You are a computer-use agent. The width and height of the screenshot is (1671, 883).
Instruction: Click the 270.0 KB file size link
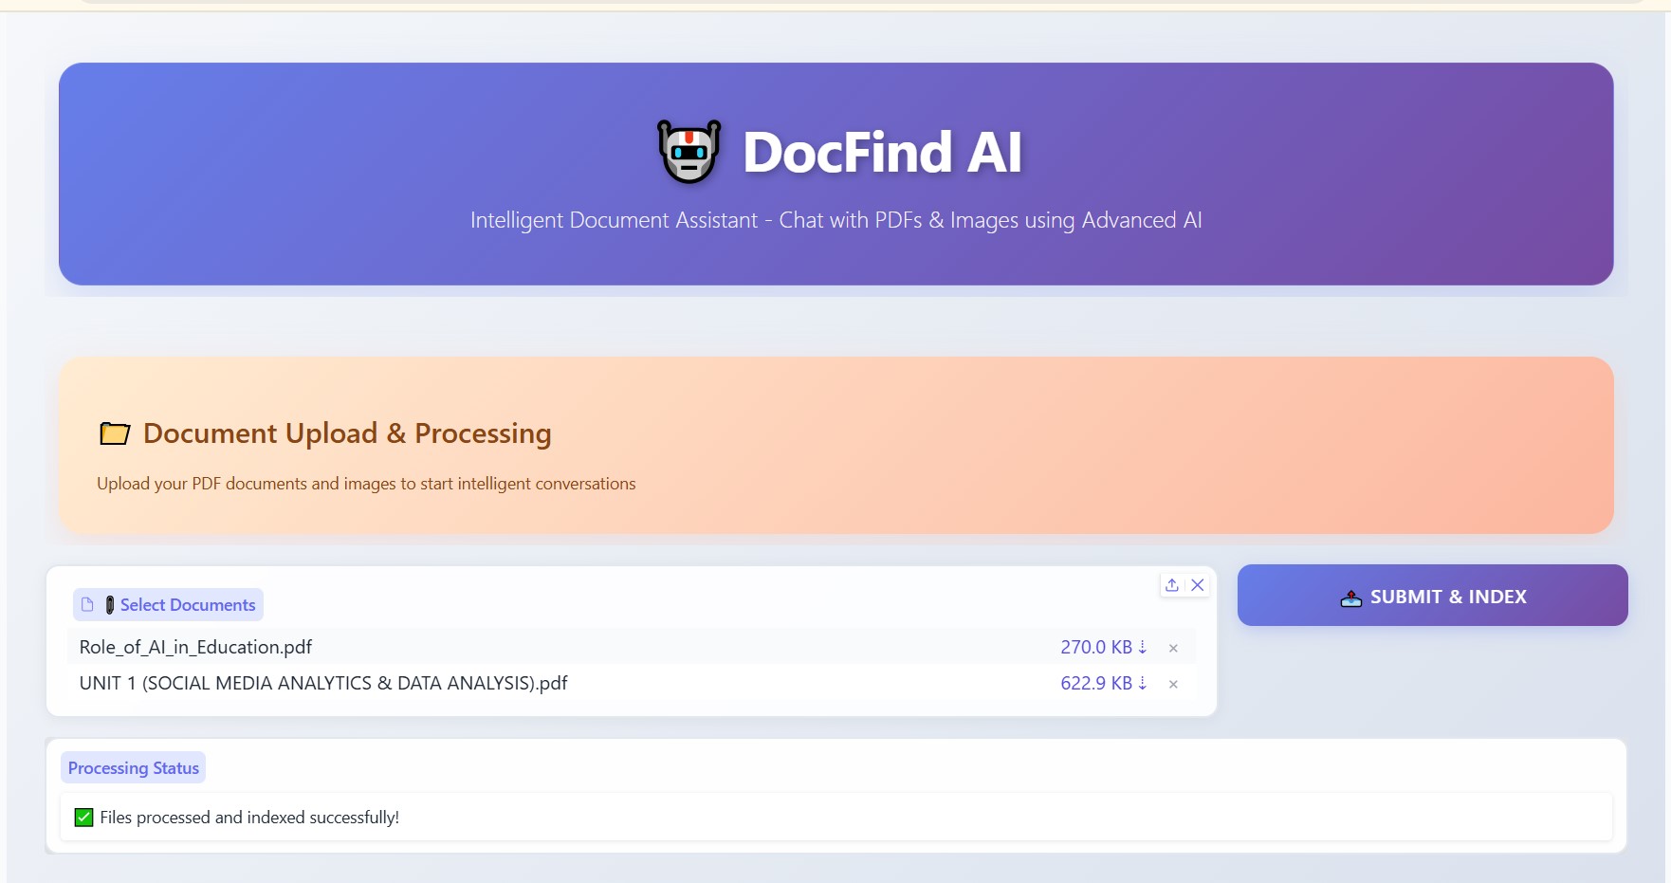point(1096,647)
